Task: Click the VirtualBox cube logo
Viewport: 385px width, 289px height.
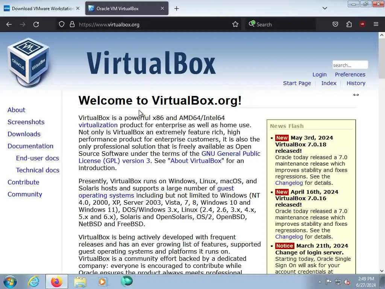Action: click(x=29, y=62)
